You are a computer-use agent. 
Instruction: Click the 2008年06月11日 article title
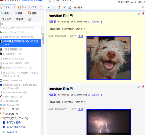coord(61,16)
